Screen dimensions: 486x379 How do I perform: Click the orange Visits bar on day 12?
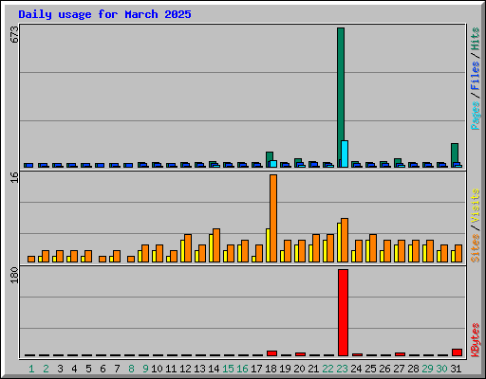coord(188,248)
